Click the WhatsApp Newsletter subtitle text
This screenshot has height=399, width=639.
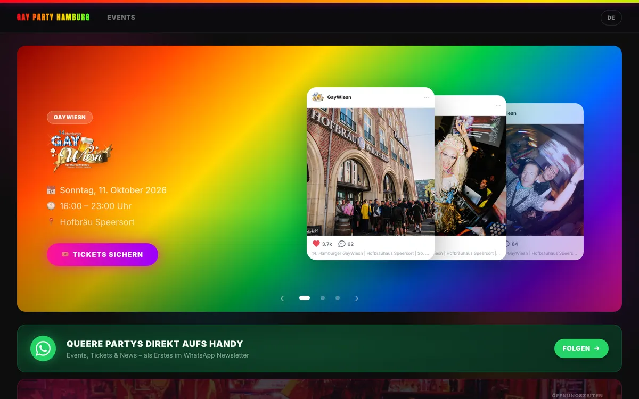click(158, 355)
